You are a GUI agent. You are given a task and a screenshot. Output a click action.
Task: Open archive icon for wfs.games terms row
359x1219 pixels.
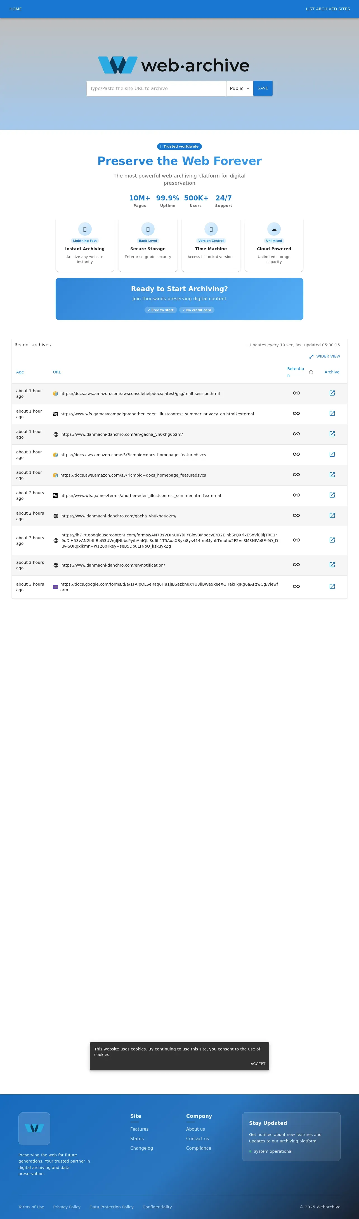click(332, 495)
